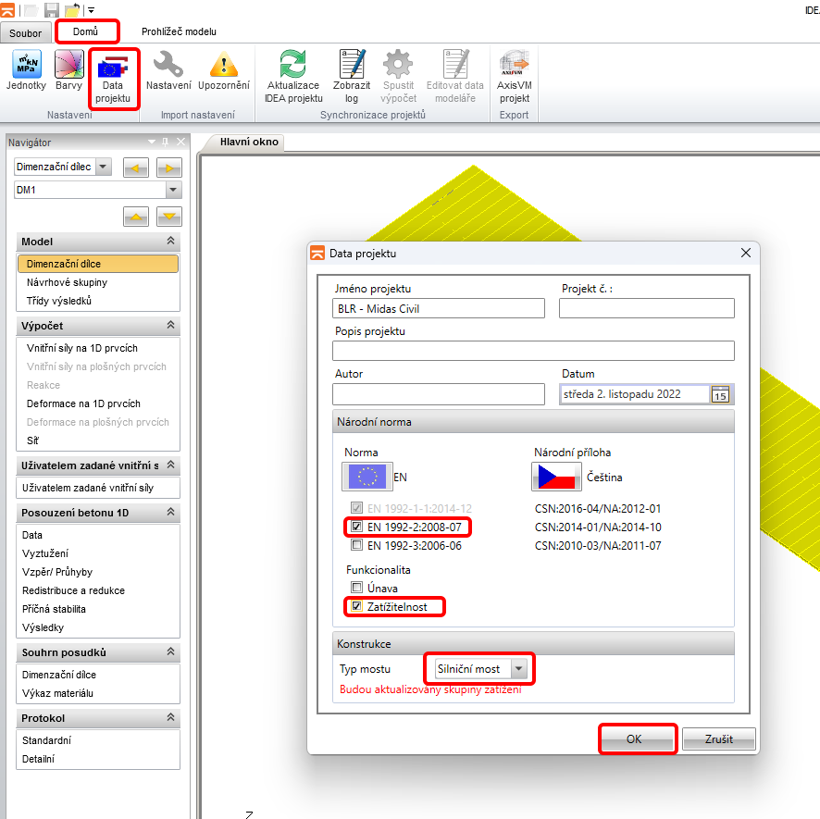Click Zobrazit log icon
The width and height of the screenshot is (820, 819).
pyautogui.click(x=352, y=77)
